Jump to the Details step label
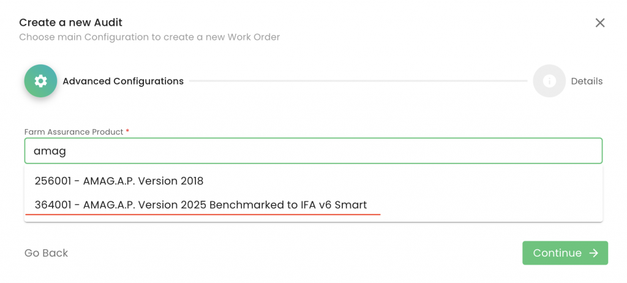The image size is (627, 283). point(587,81)
